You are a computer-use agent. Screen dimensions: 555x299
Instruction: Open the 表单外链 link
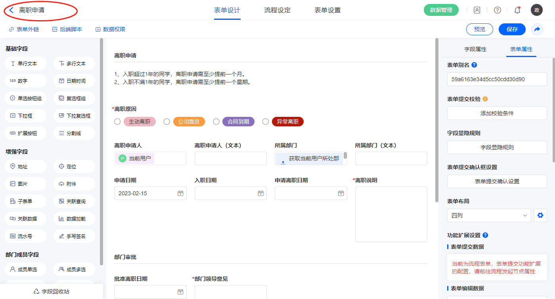coord(24,29)
